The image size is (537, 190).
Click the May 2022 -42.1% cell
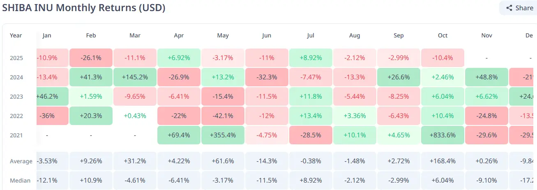[x=223, y=116]
